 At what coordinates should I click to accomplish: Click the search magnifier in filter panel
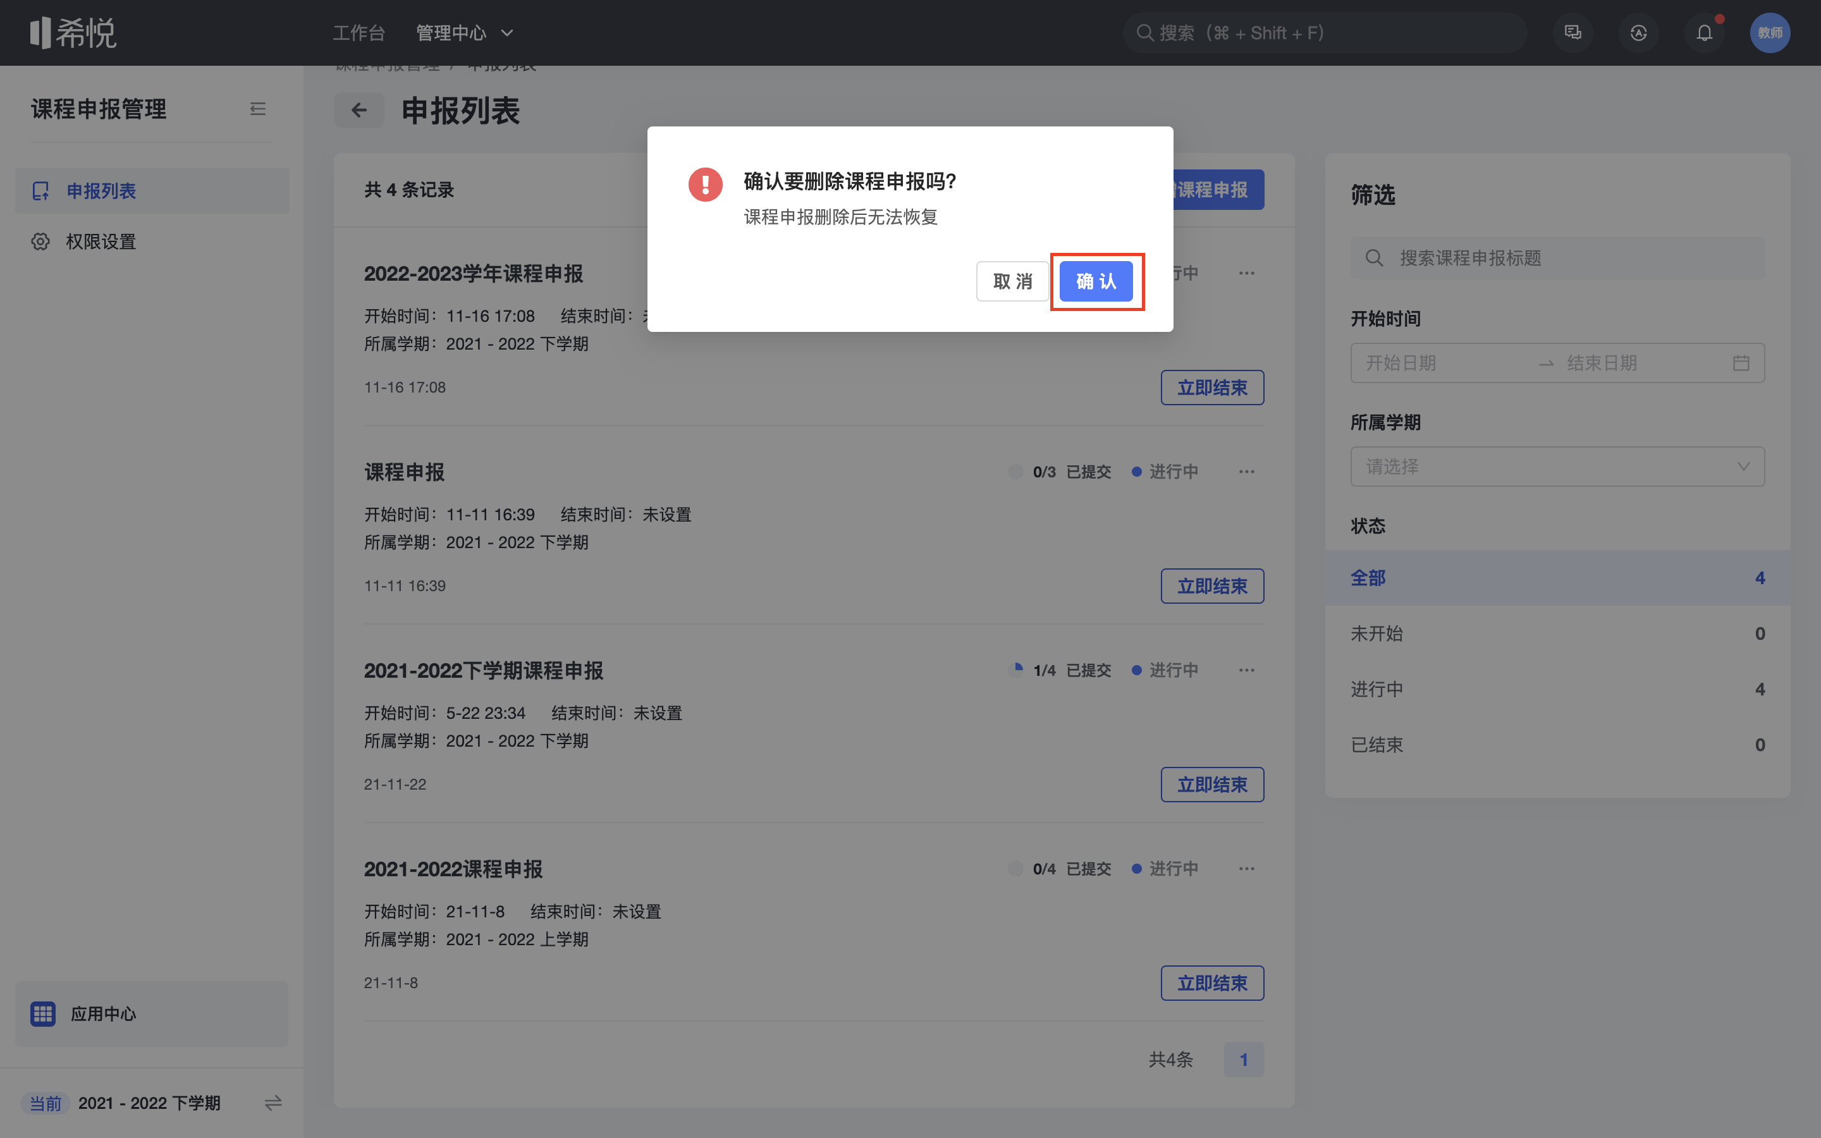click(1374, 258)
